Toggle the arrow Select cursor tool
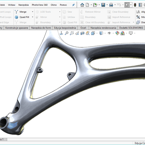This screenshot has height=145, width=145. coord(127,5)
